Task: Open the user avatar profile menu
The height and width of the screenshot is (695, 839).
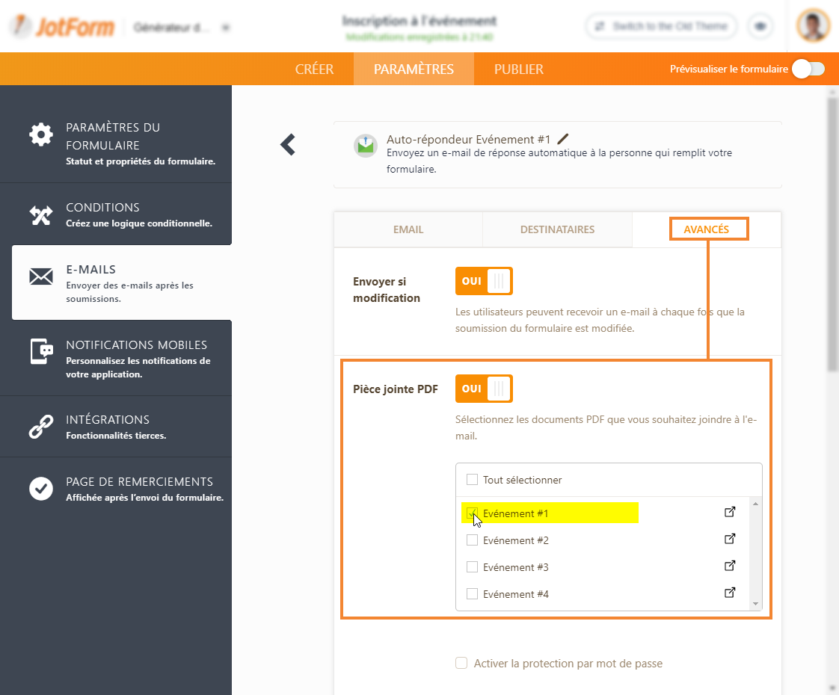Action: point(813,25)
